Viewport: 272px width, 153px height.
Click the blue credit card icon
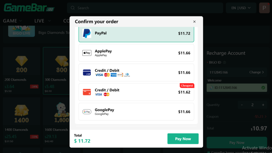(87, 73)
